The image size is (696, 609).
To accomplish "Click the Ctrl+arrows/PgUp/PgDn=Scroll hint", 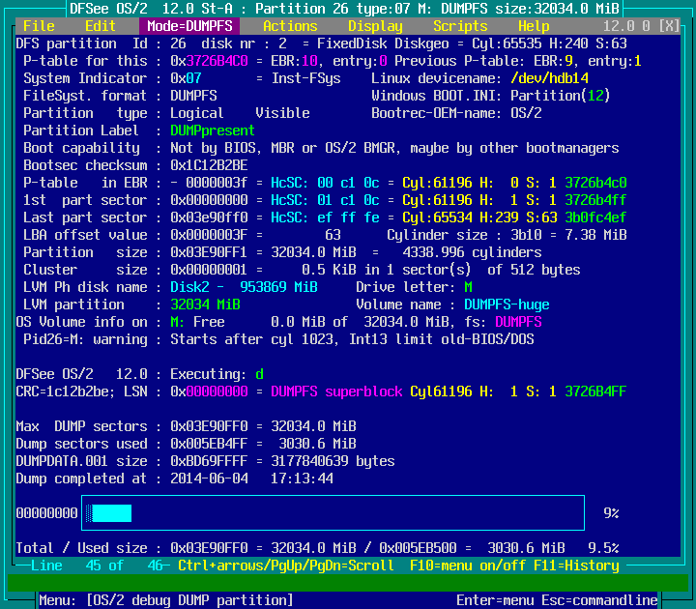I will pyautogui.click(x=286, y=565).
